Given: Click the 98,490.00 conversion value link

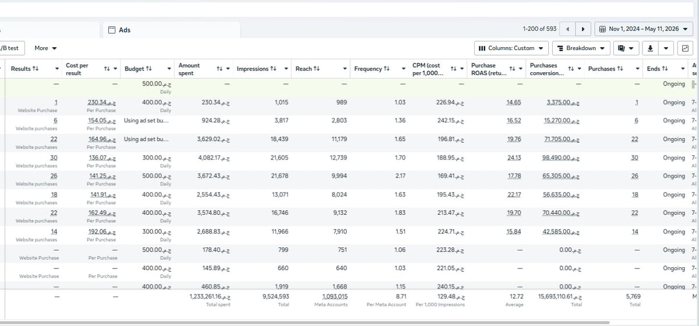Looking at the screenshot, I should [x=561, y=158].
